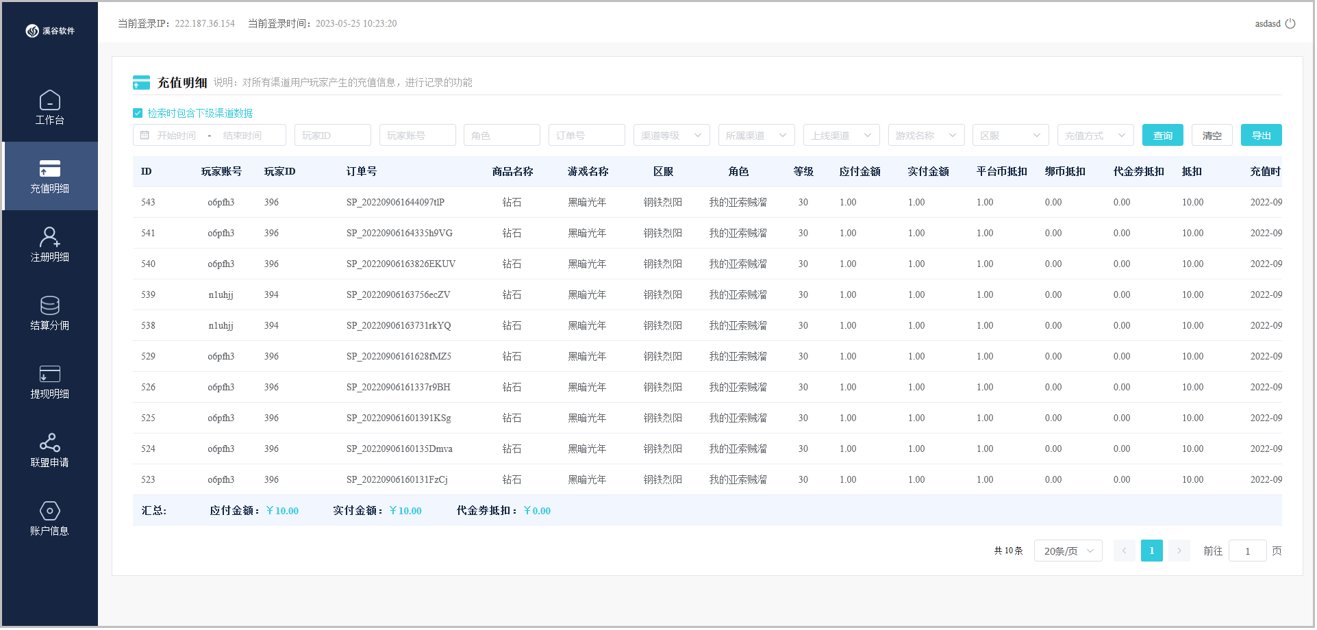Click the 订单号 column header
Screen dimensions: 1317x630
pyautogui.click(x=362, y=172)
